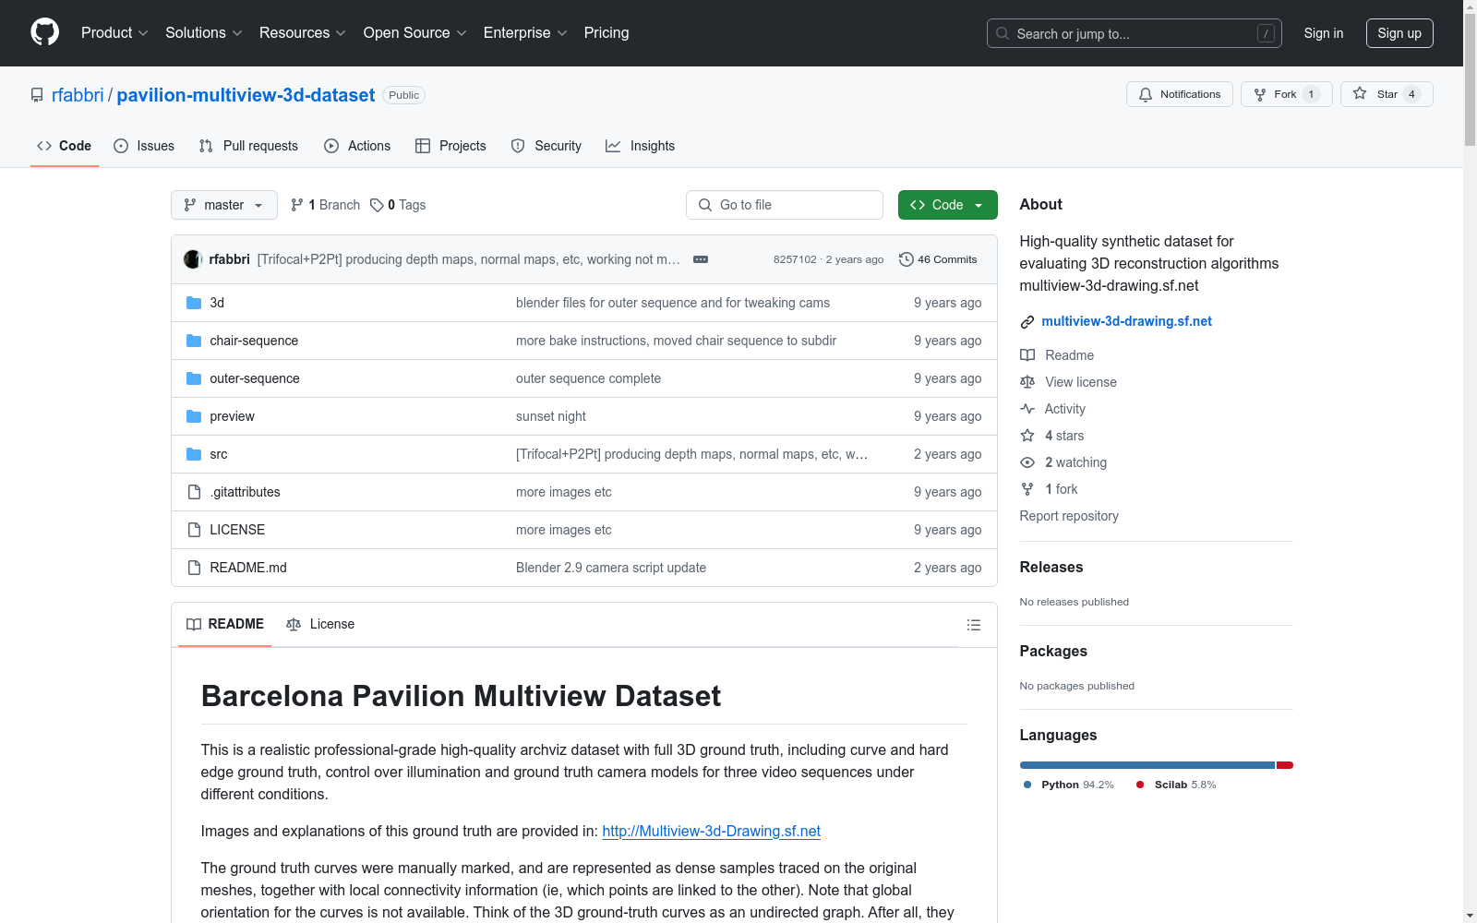Open the master branch selector
This screenshot has height=923, width=1477.
224,205
